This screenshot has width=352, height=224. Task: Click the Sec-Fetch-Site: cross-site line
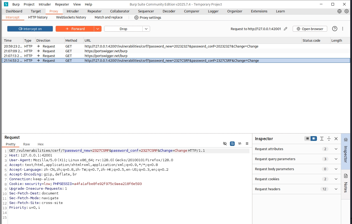coord(36,203)
